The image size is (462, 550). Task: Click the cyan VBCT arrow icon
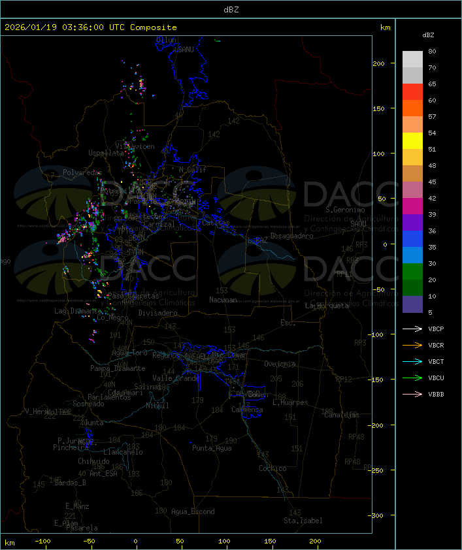tap(412, 362)
